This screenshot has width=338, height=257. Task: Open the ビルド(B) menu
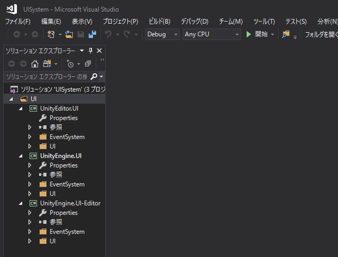[159, 22]
